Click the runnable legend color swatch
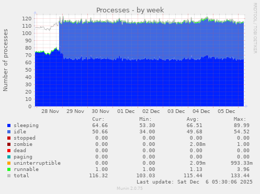Viewport: 260px width, 194px height. click(x=9, y=169)
